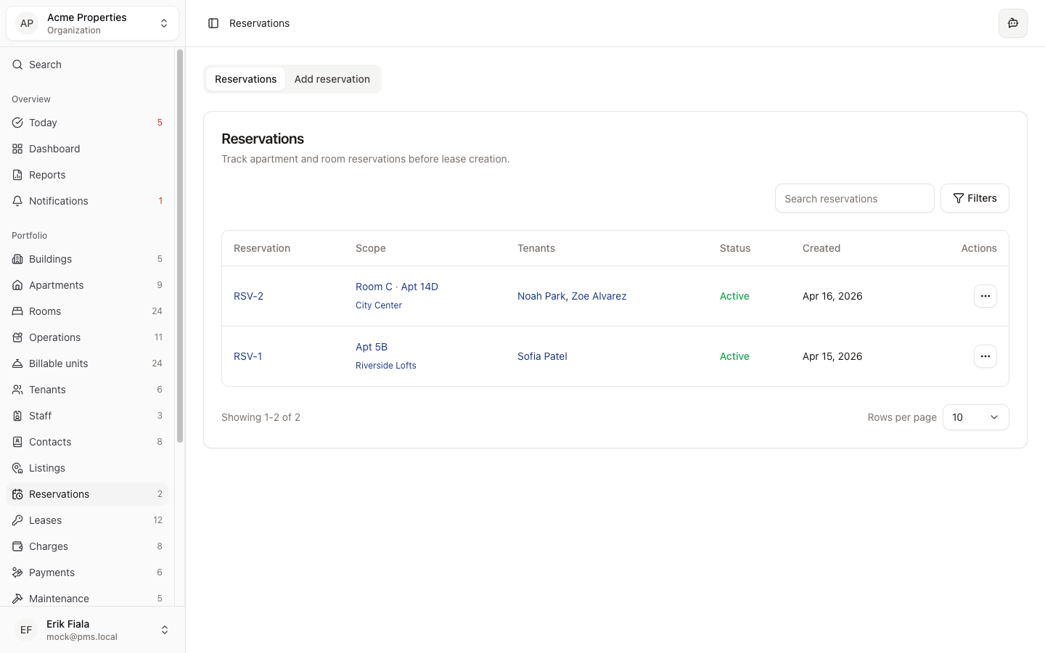Open the AI assistant chat icon
The height and width of the screenshot is (653, 1045).
[1012, 23]
